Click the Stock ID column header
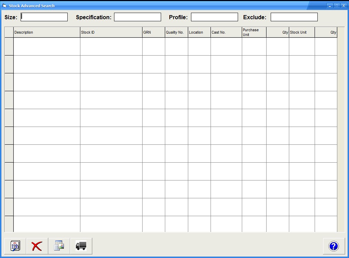The image size is (349, 258). [111, 33]
